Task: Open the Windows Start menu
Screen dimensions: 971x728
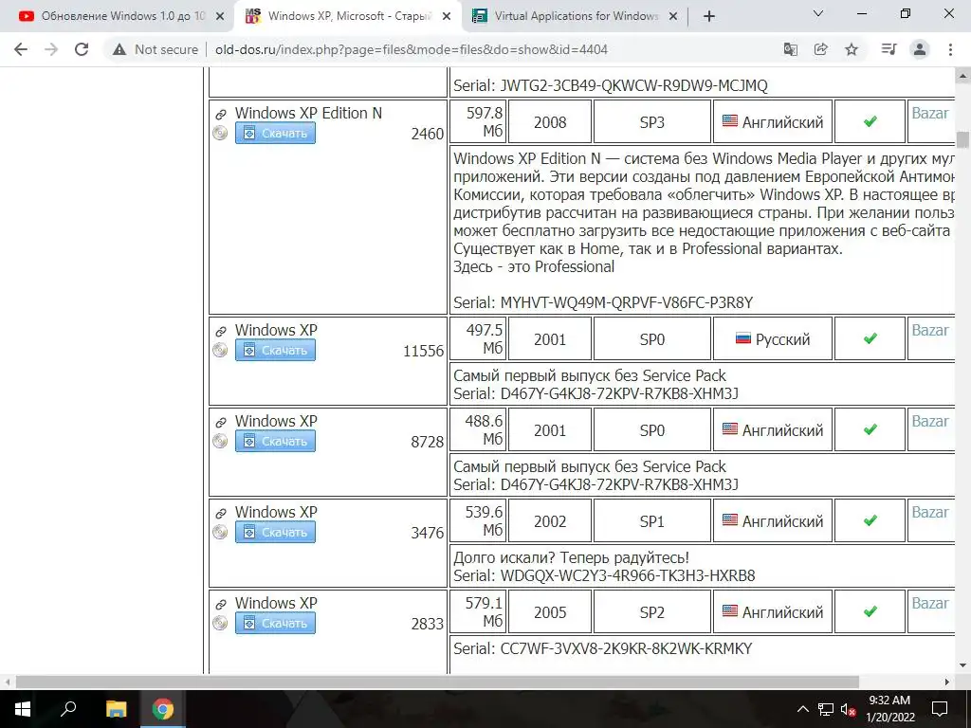Action: pos(23,709)
